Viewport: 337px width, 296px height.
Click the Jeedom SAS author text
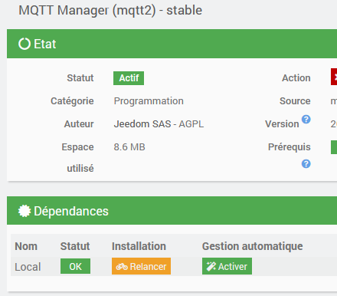pyautogui.click(x=142, y=124)
